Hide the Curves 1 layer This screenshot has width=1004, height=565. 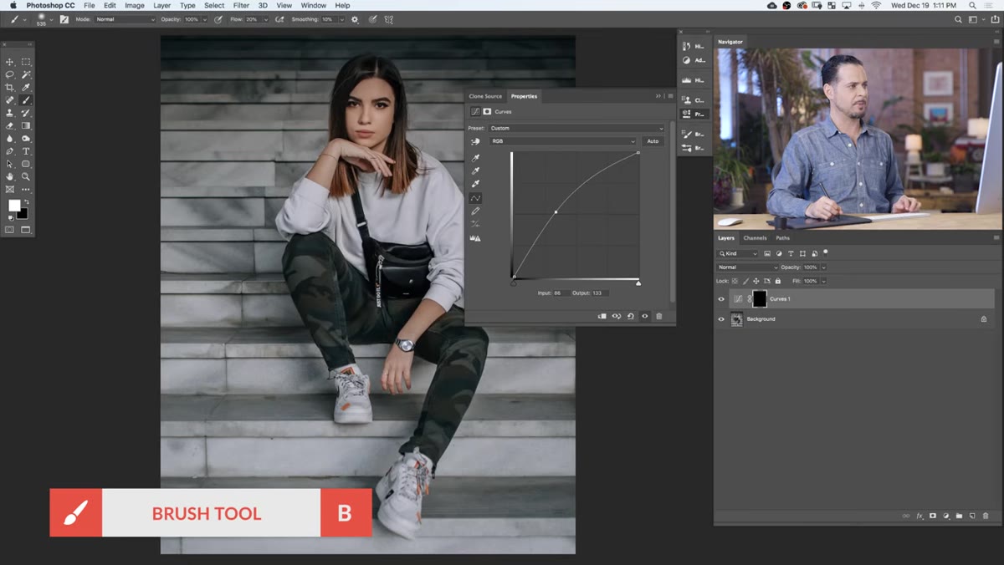721,299
